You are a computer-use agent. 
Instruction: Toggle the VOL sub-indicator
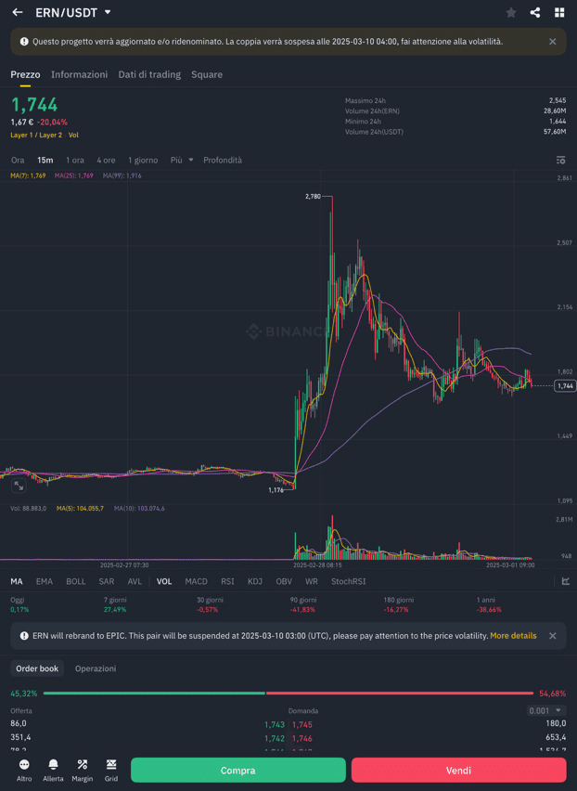(164, 581)
